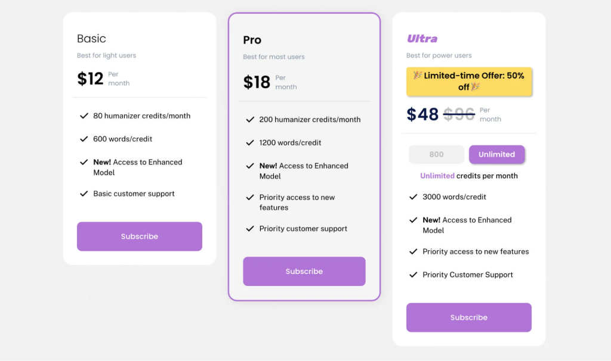Screen dimensions: 611x361
Task: Click the Ultra plan title
Action: click(x=422, y=39)
